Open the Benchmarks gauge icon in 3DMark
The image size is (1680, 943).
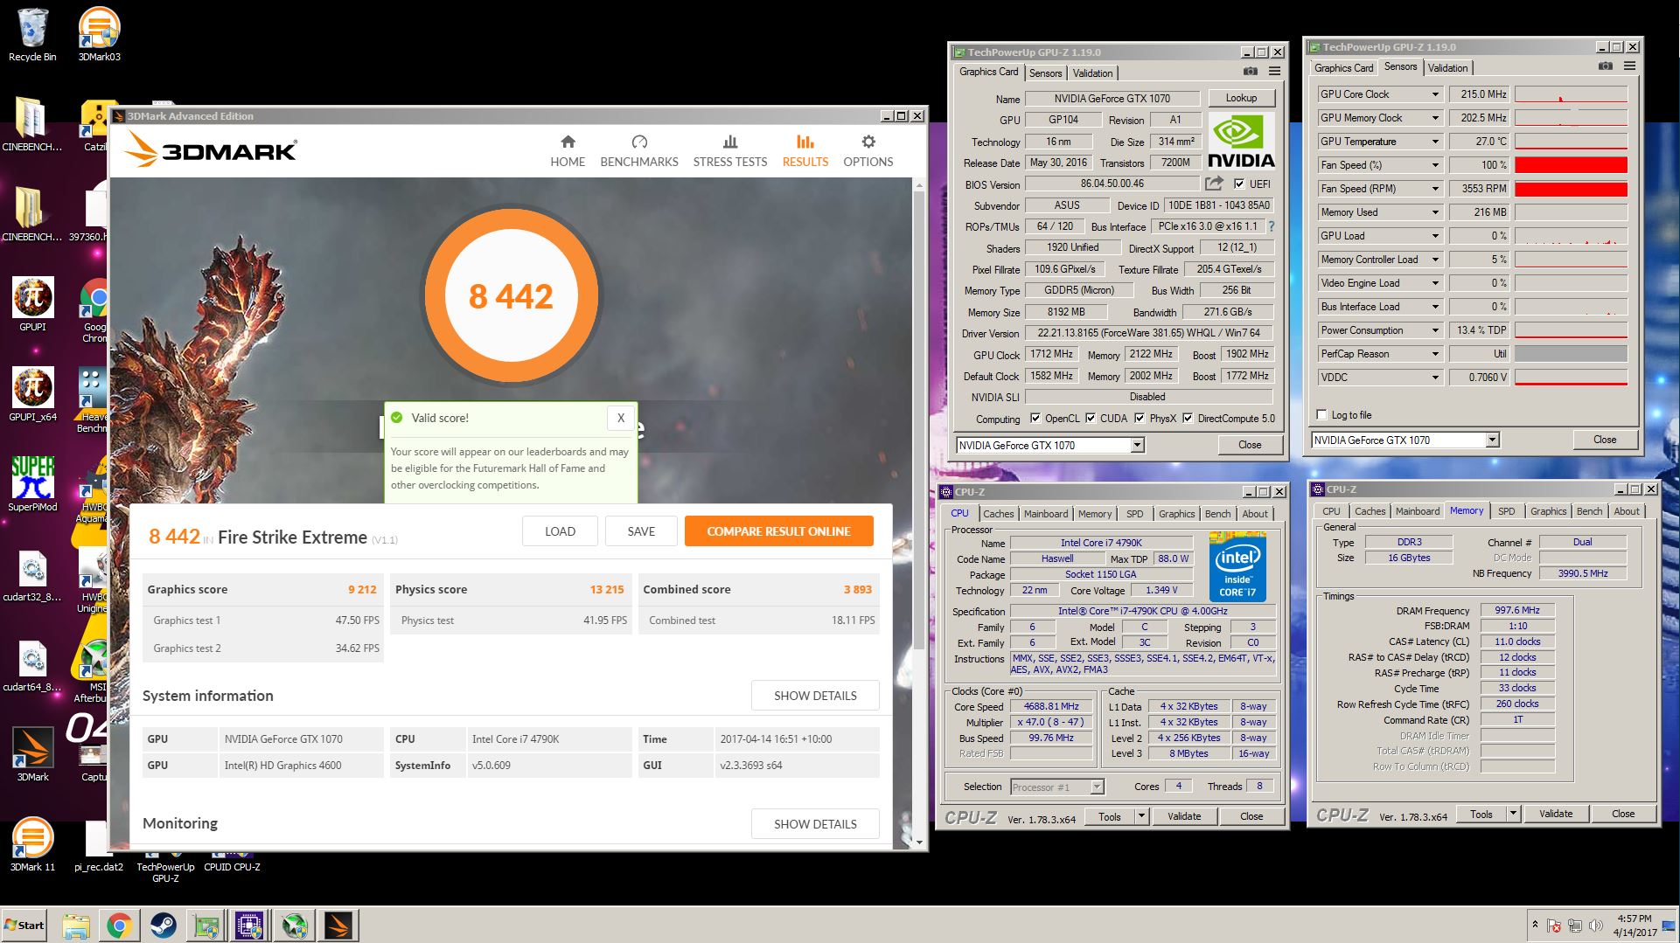pos(639,142)
